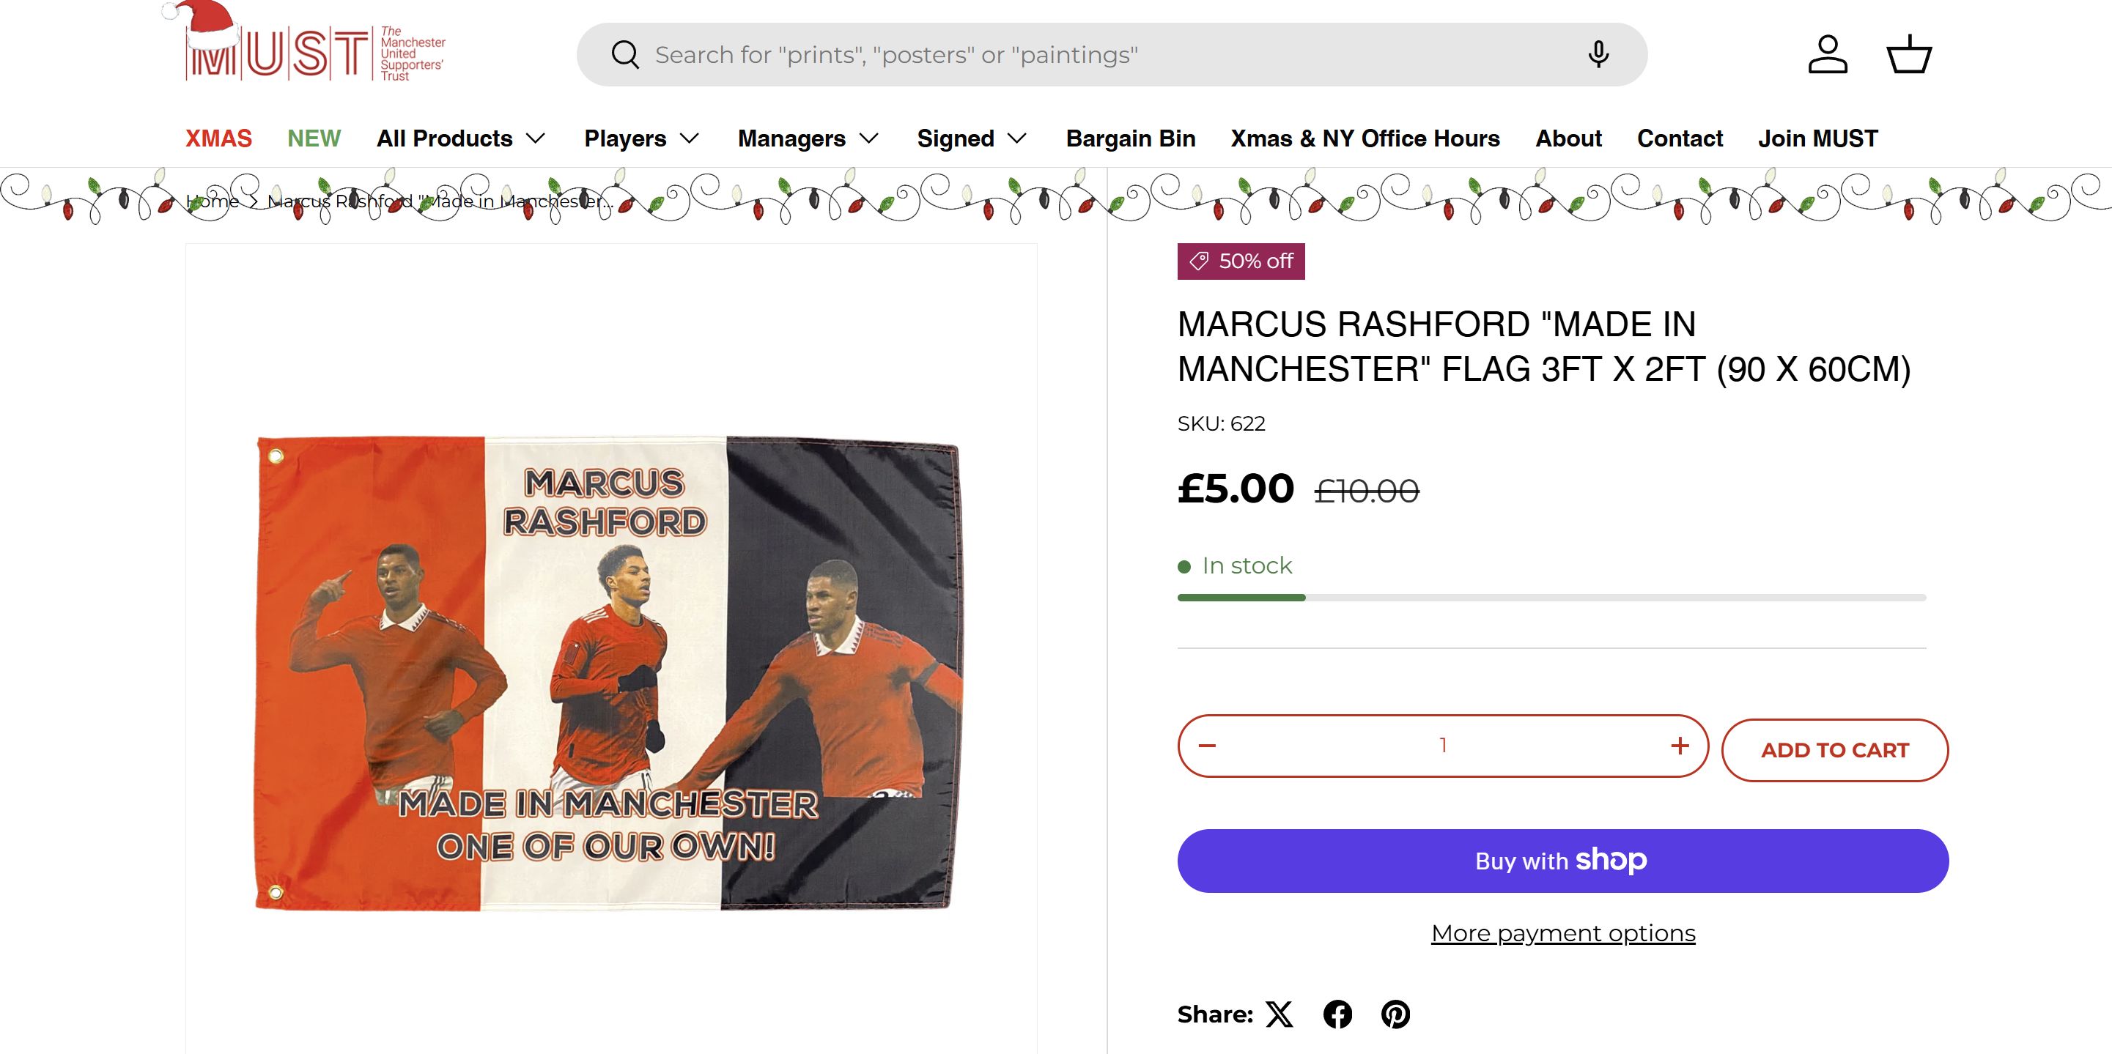
Task: Share product on Facebook
Action: pos(1337,1014)
